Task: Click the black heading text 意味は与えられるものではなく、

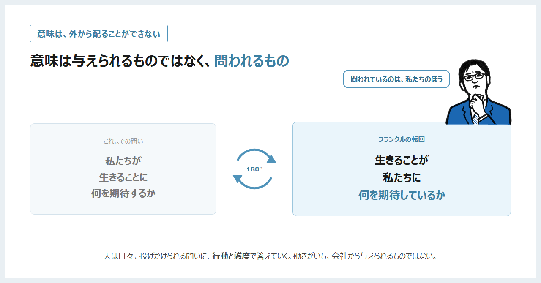Action: point(120,61)
